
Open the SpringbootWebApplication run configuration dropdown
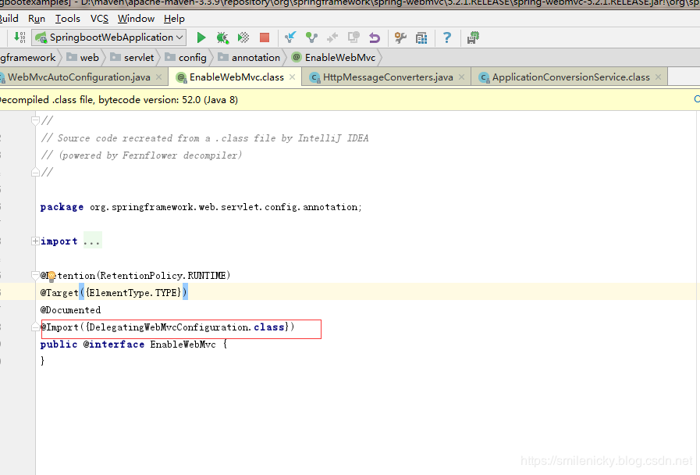coord(109,37)
